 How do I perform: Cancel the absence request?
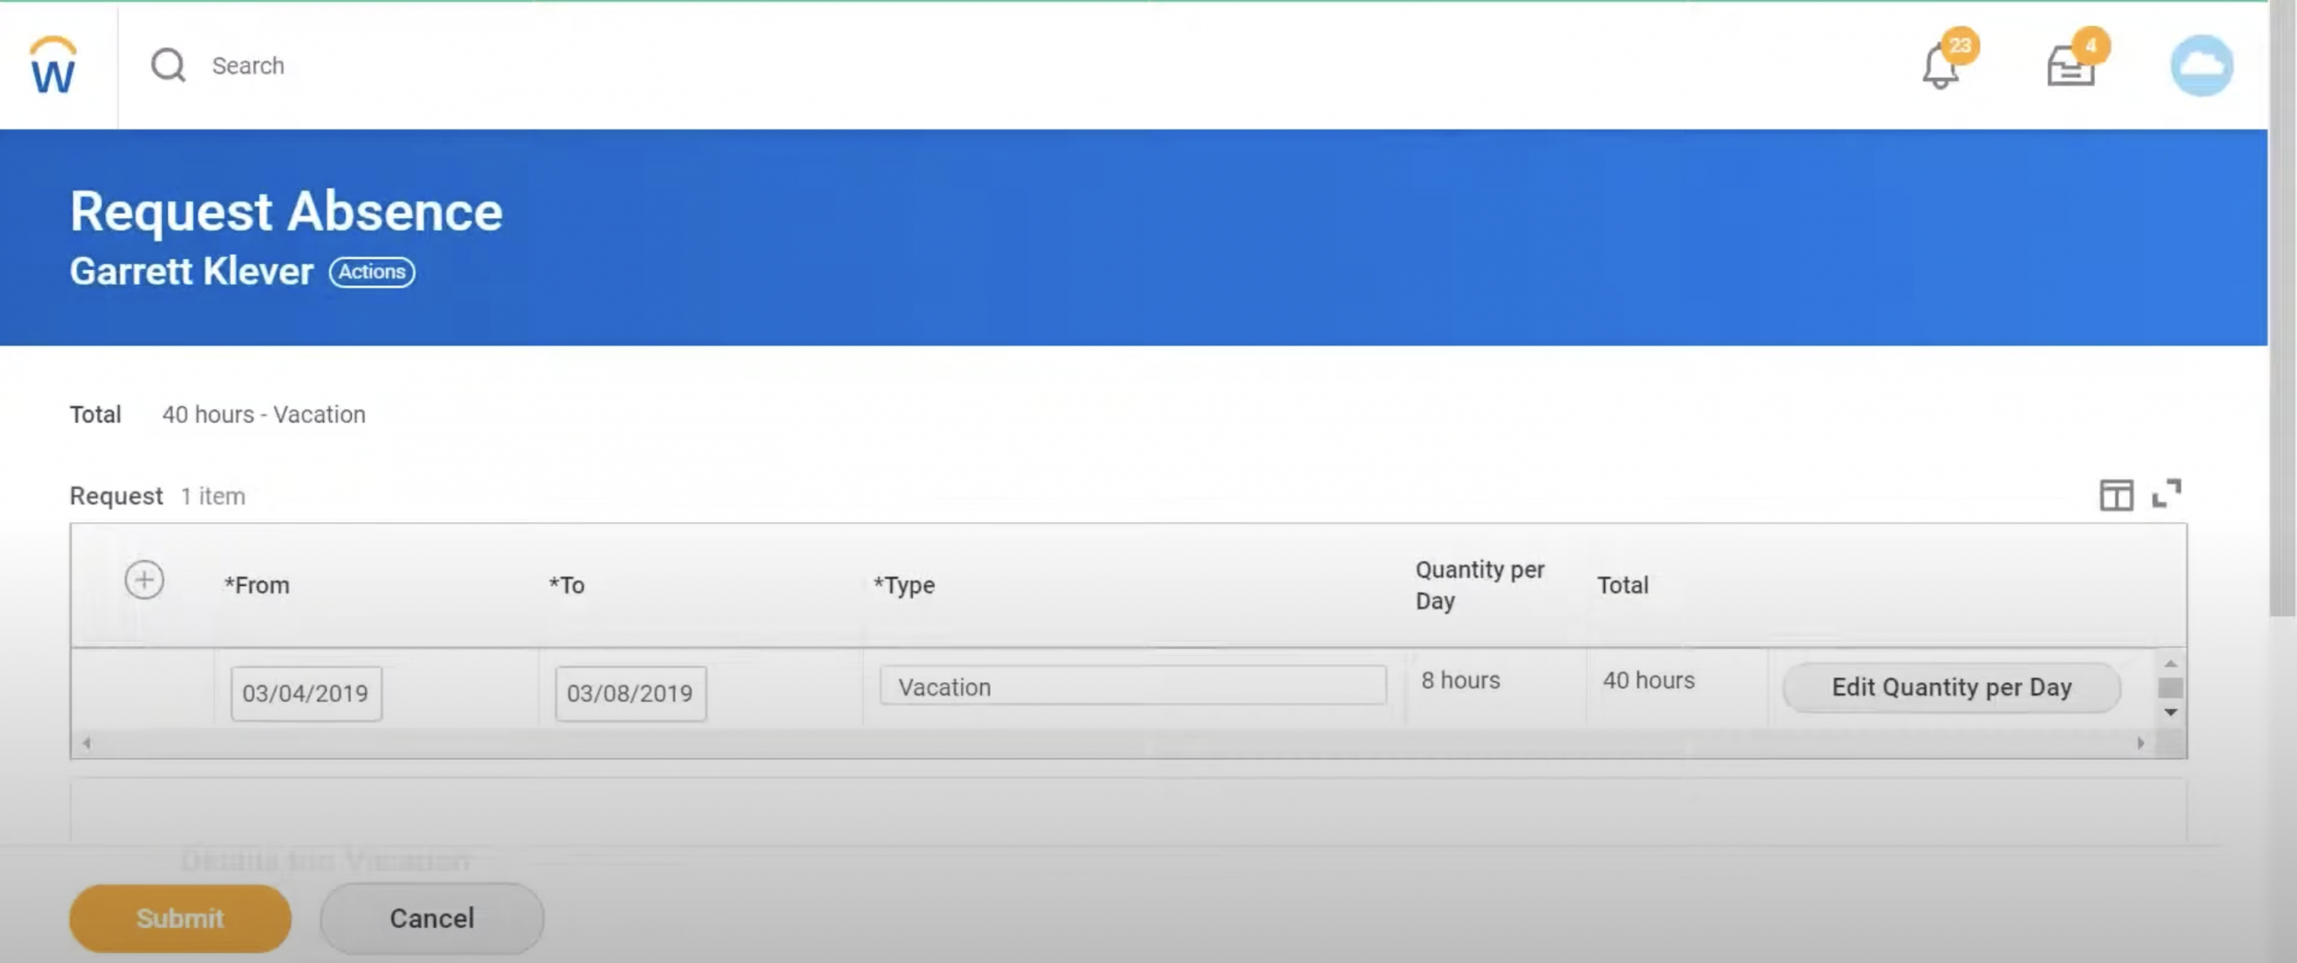(x=432, y=918)
